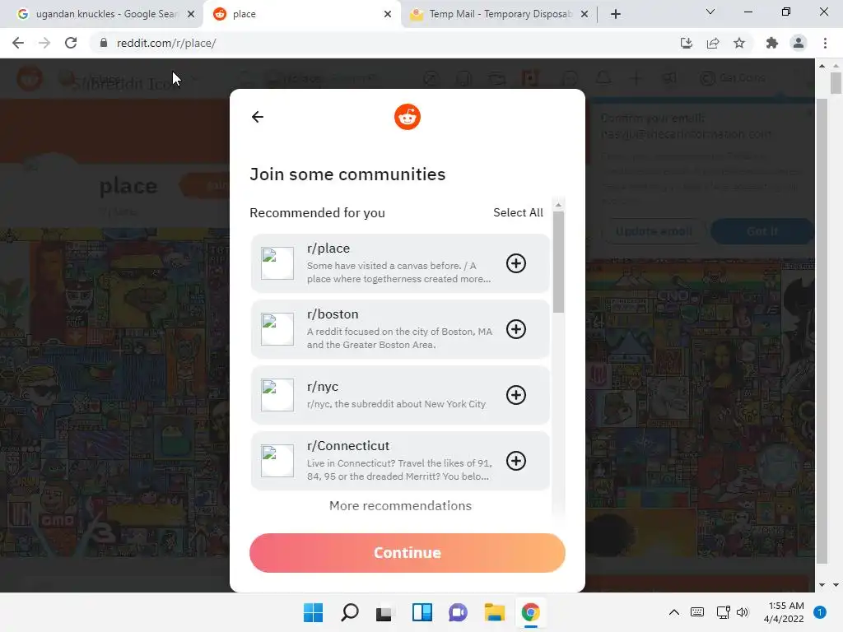This screenshot has width=843, height=632.
Task: Open network settings tray icon
Action: [x=723, y=612]
